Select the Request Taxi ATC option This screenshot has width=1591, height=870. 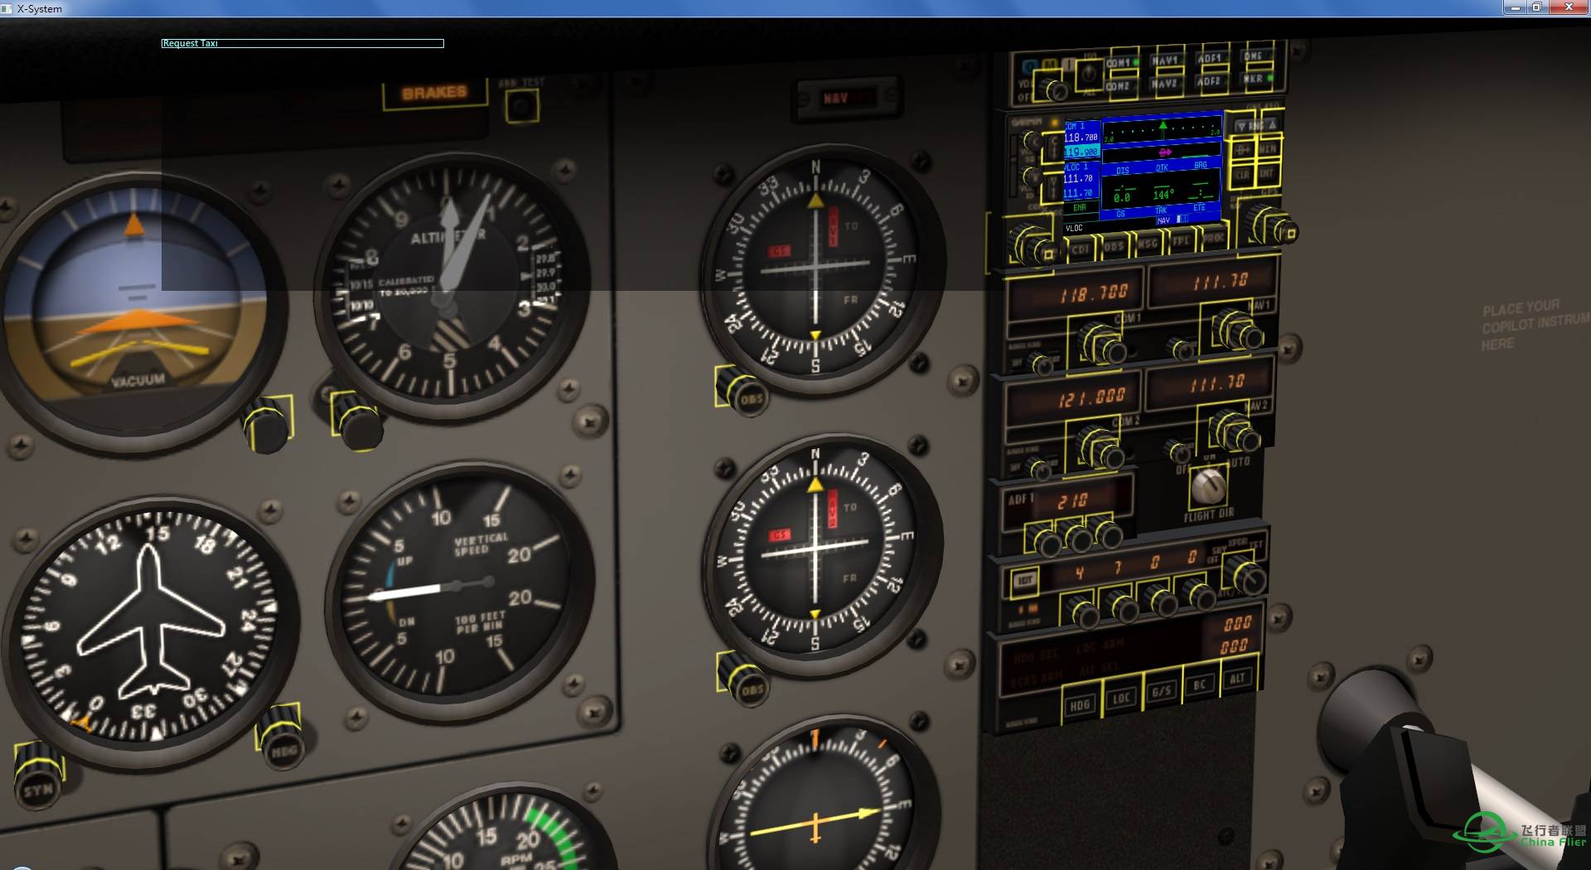[x=302, y=43]
